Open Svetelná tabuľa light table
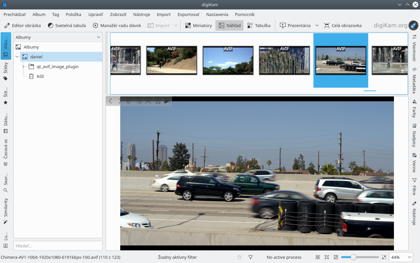The height and width of the screenshot is (263, 420). 66,25
